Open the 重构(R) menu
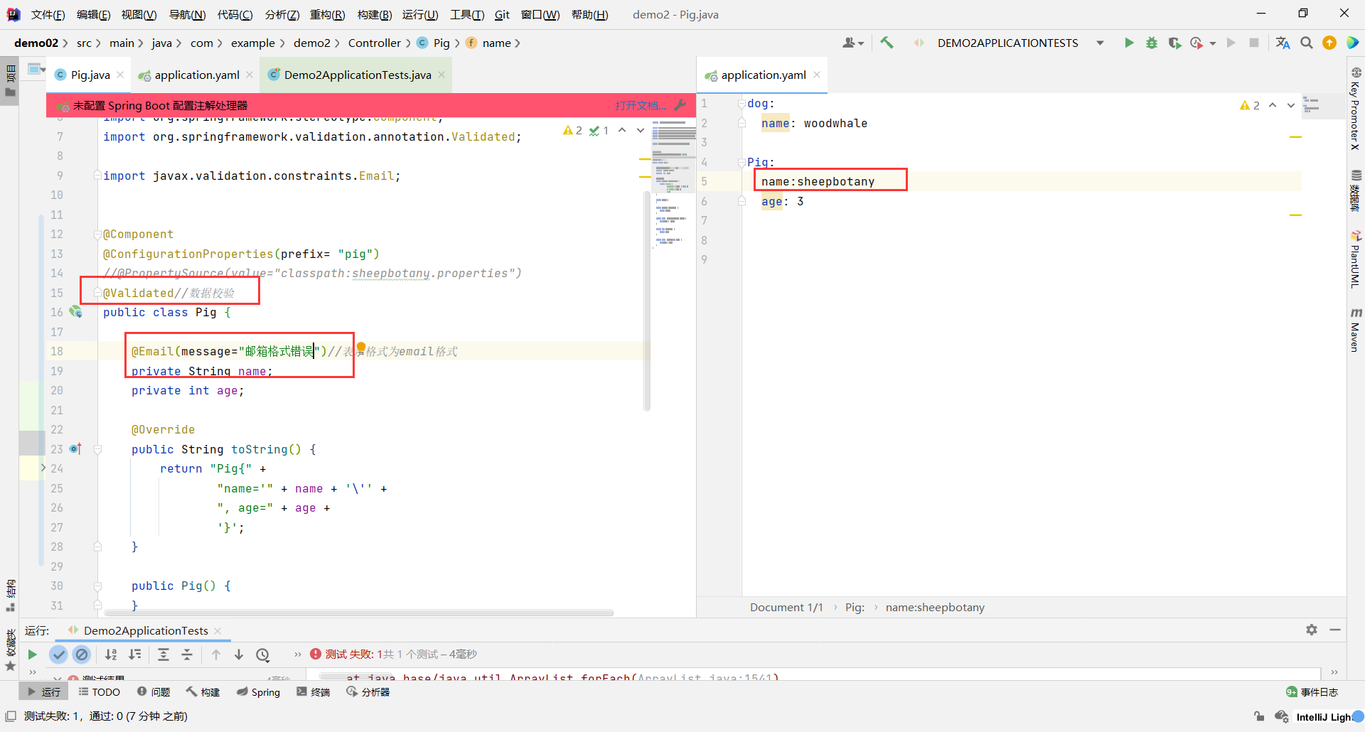The image size is (1365, 732). tap(328, 14)
